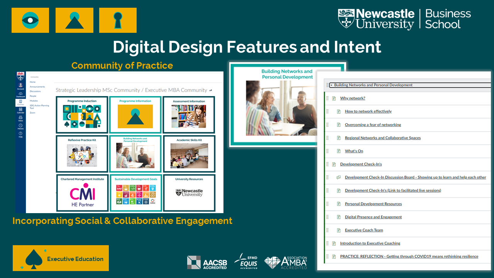Image resolution: width=494 pixels, height=278 pixels.
Task: Click the discussion icon beside Check-In Discussion Board
Action: click(x=338, y=177)
